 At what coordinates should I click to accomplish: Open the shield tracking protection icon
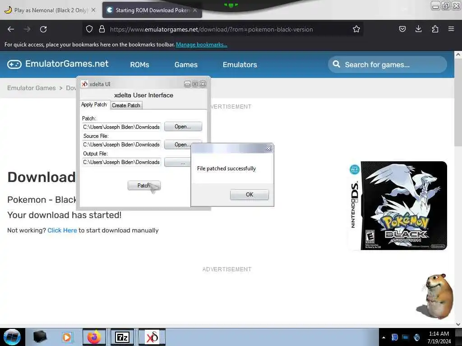click(89, 29)
